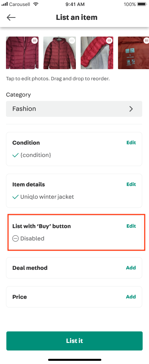Tap drag handle on first jacket photo
Image resolution: width=149 pixels, height=364 pixels.
pyautogui.click(x=35, y=41)
